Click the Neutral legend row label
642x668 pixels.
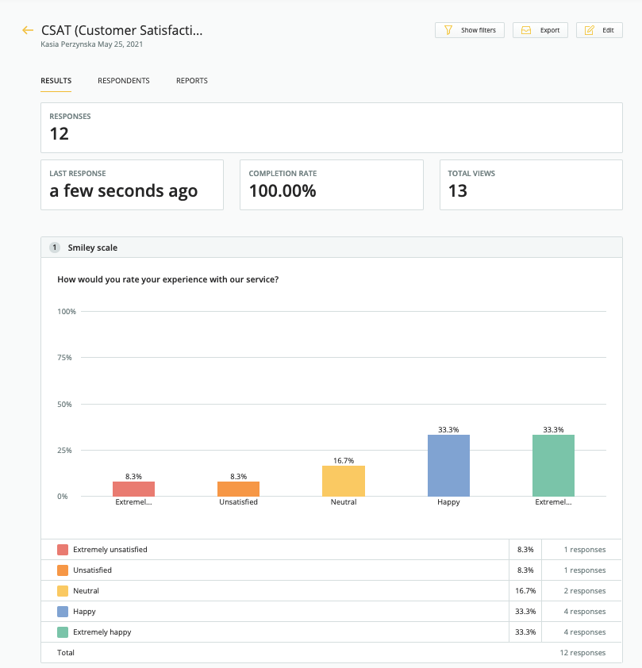pos(86,591)
